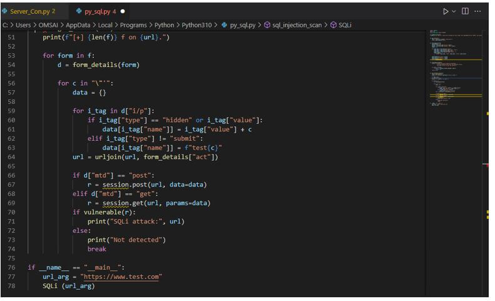The width and height of the screenshot is (495, 301).
Task: Click '__main__' string on line 76
Action: click(x=103, y=267)
